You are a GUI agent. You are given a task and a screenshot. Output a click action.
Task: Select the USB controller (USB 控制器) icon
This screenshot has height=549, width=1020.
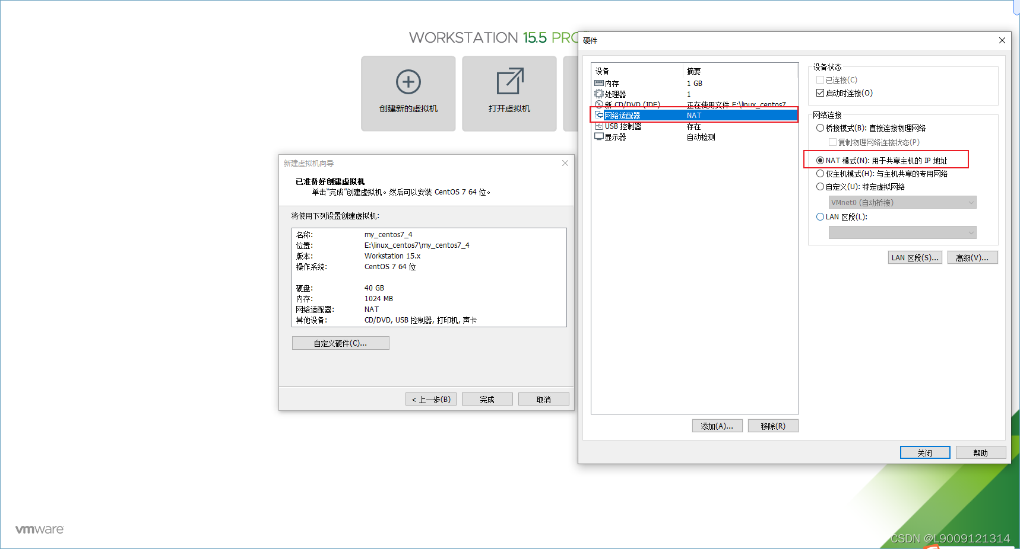click(599, 126)
